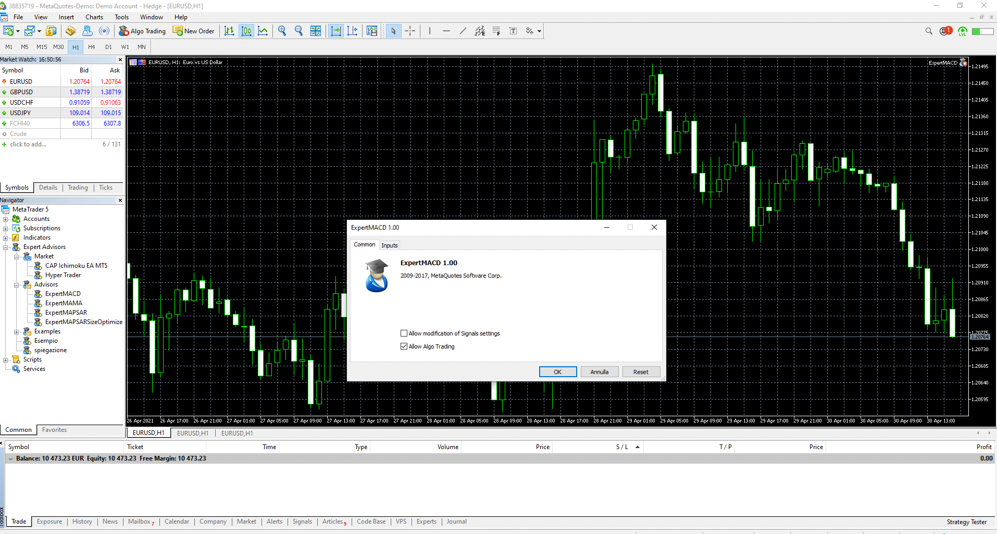997x534 pixels.
Task: Switch to candlestick chart display
Action: 246,31
